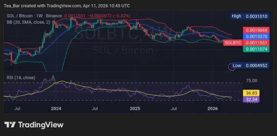Click the High price label 0.0031010
Screen dimensions: 277x136
pyautogui.click(x=256, y=16)
